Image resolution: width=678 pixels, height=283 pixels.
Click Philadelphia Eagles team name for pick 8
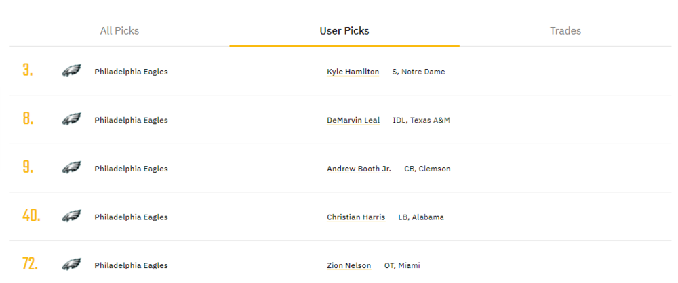coord(131,121)
